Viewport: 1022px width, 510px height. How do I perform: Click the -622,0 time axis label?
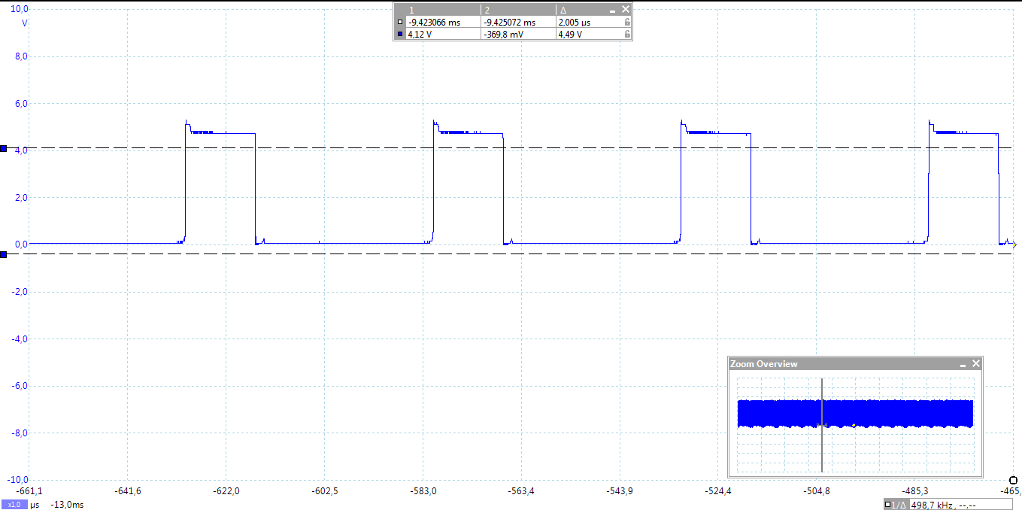tap(226, 491)
